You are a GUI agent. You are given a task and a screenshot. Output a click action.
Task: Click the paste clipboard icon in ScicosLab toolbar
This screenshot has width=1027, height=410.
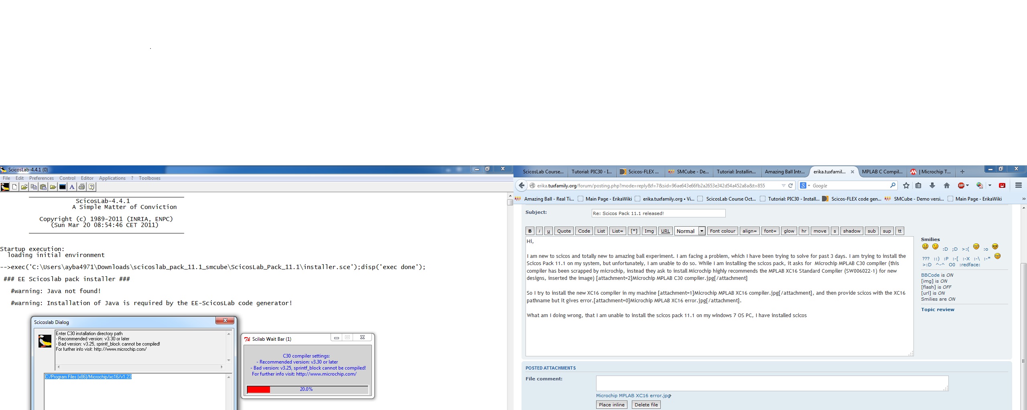coord(43,187)
